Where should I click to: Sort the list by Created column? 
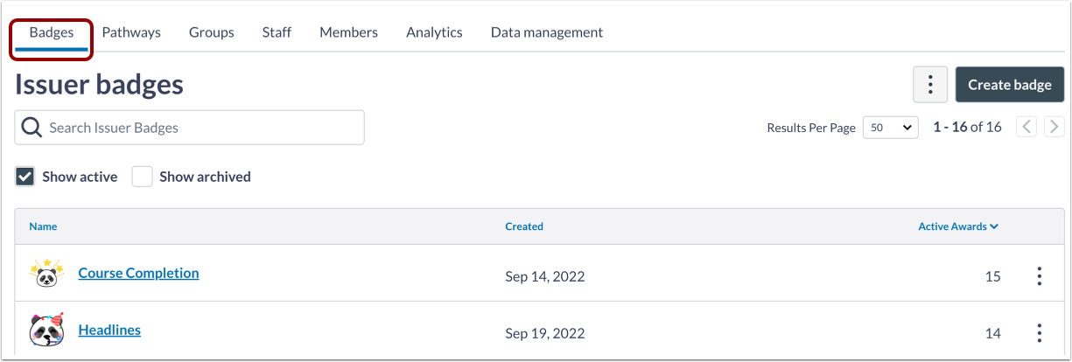coord(524,226)
